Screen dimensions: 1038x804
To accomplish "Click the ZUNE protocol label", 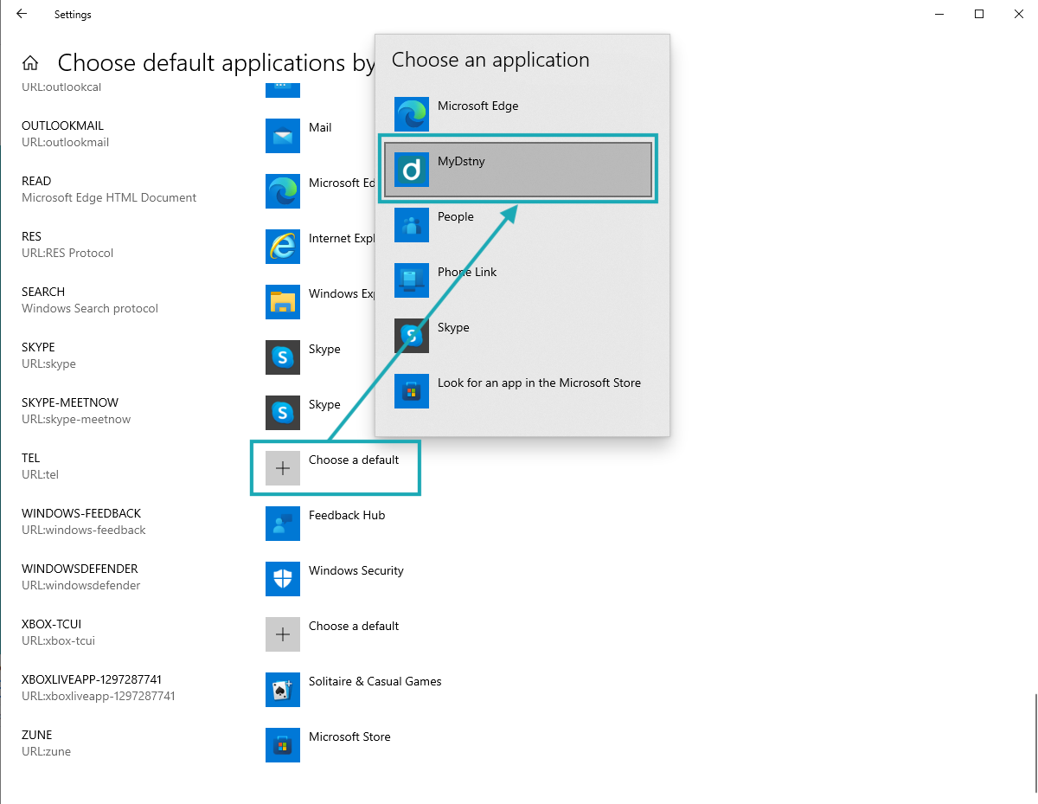I will pos(37,735).
